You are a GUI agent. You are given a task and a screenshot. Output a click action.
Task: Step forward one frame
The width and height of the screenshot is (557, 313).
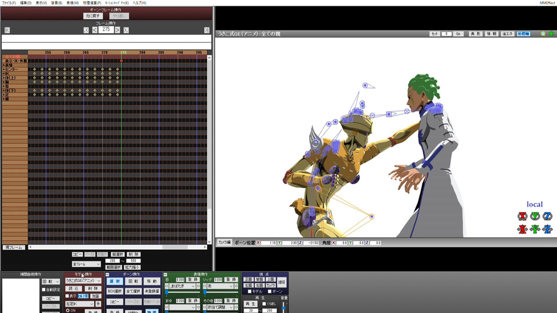[x=117, y=30]
